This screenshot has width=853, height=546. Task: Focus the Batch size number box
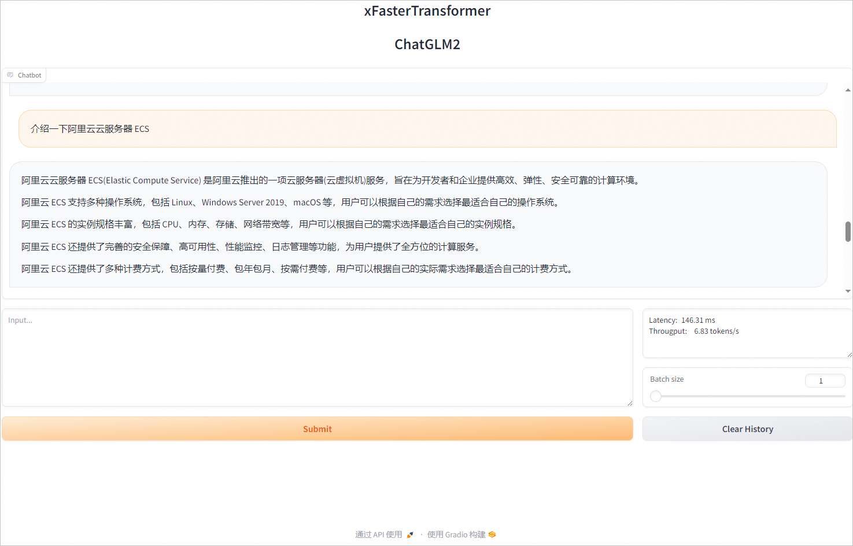825,381
